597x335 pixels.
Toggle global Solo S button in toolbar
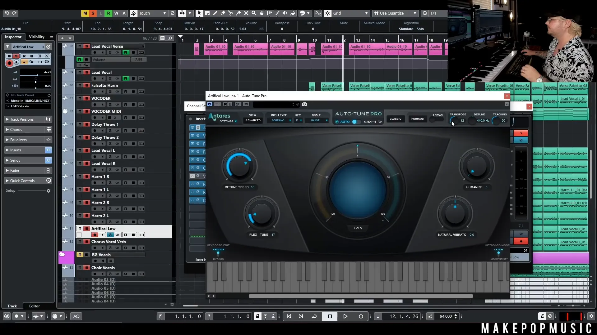click(x=93, y=13)
